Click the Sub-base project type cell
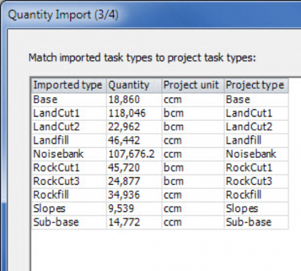This screenshot has width=301, height=271. coord(256,222)
